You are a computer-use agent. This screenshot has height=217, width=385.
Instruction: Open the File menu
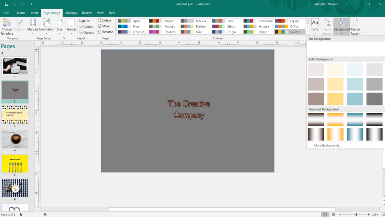6,12
